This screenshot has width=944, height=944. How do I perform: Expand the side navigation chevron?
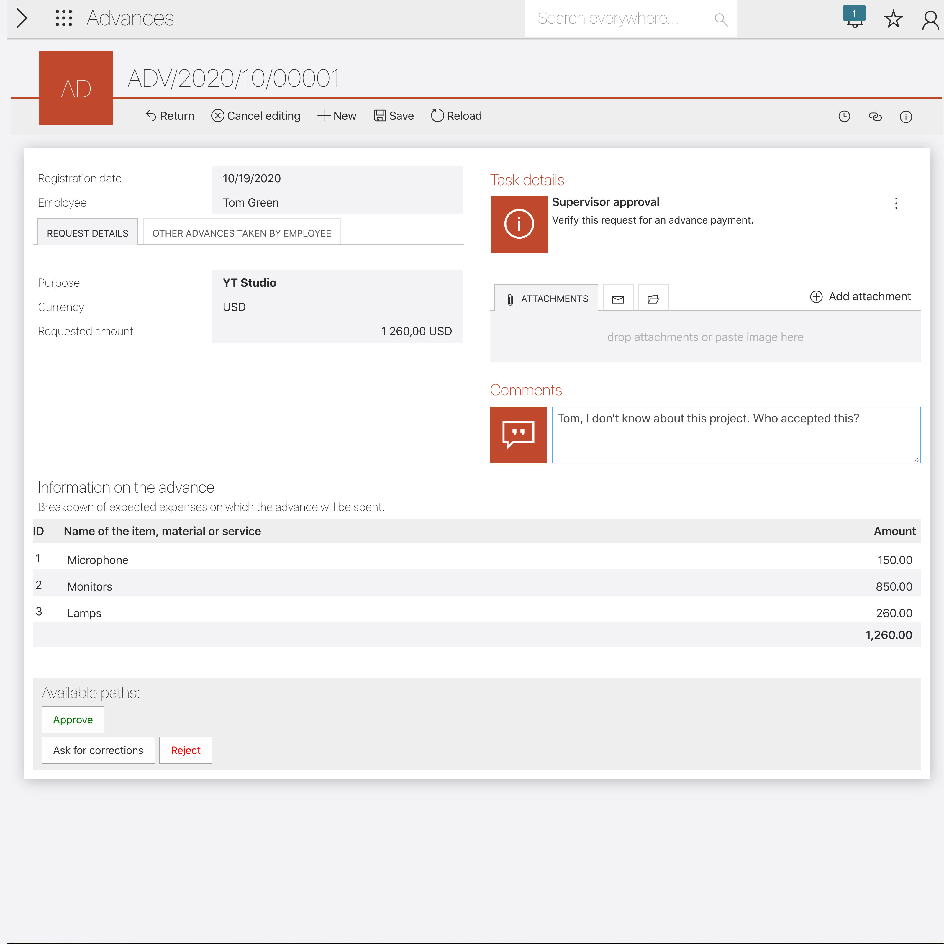click(22, 18)
